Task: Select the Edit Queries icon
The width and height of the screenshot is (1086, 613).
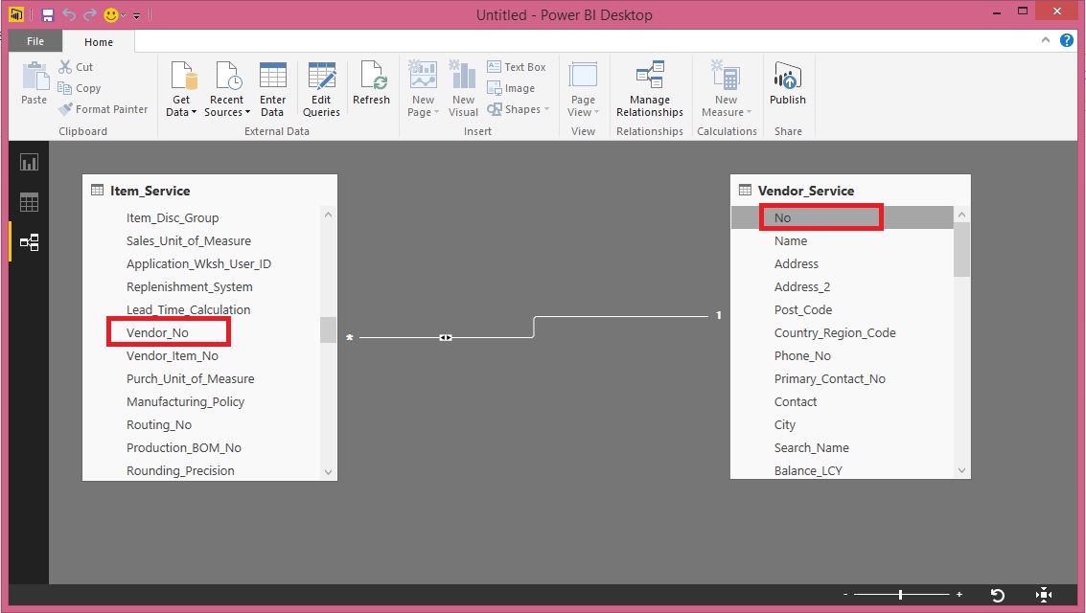Action: point(321,86)
